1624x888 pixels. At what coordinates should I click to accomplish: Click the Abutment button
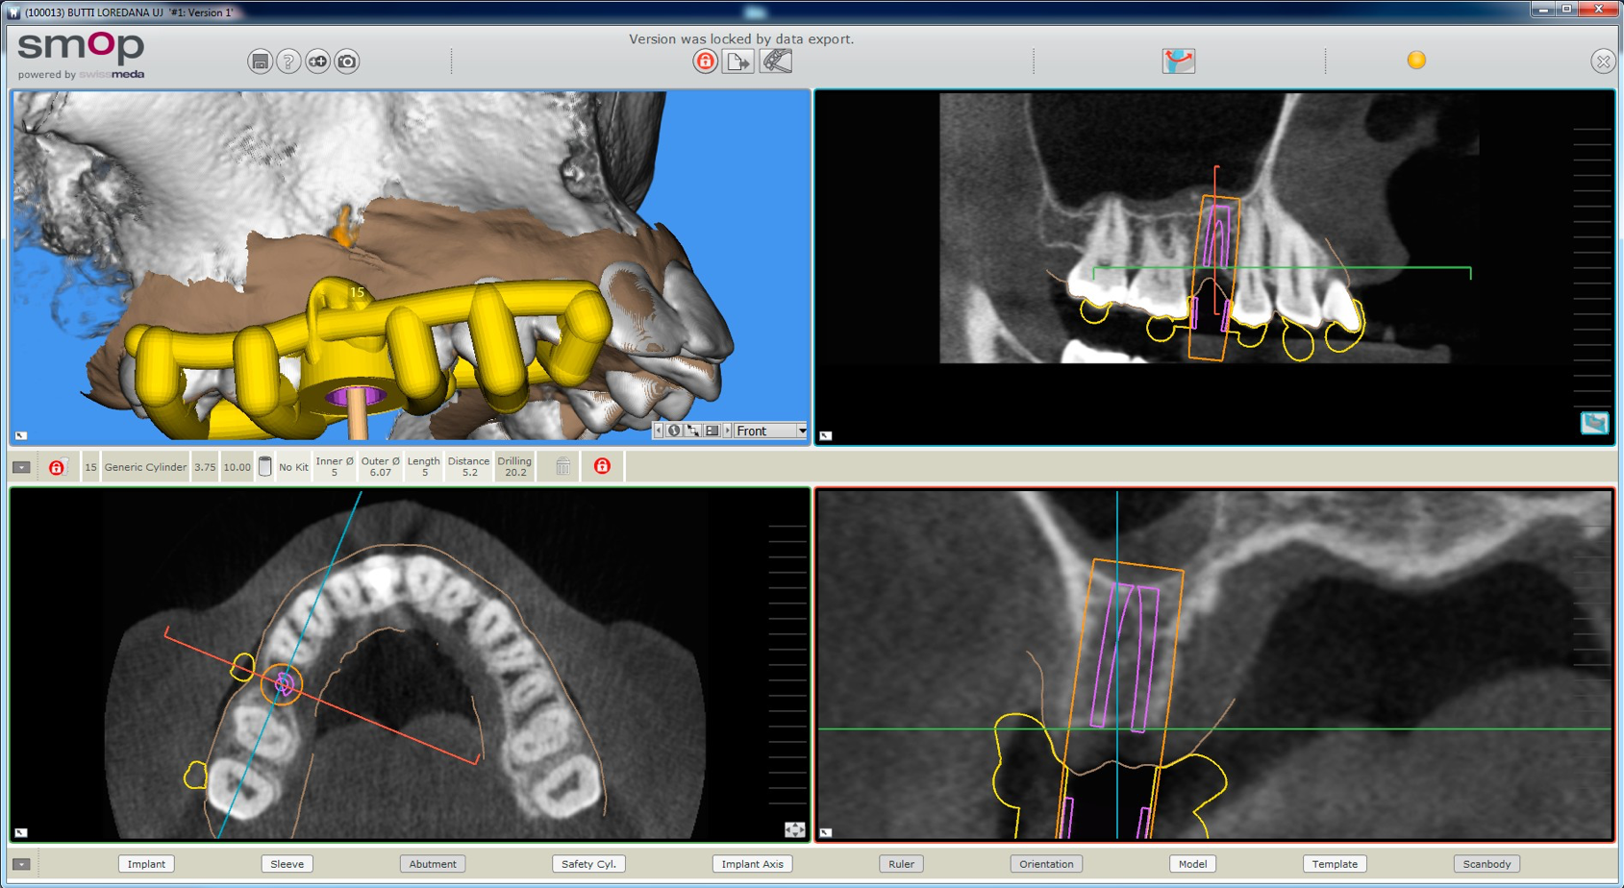click(x=433, y=864)
